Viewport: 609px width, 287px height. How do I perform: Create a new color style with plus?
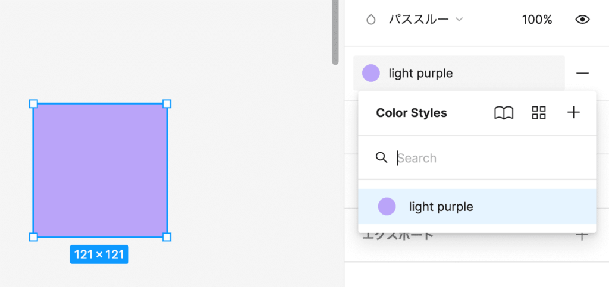[x=573, y=113]
